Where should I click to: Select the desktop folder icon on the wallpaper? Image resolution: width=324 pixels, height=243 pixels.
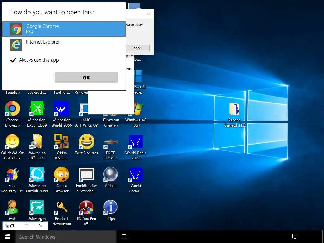(234, 109)
